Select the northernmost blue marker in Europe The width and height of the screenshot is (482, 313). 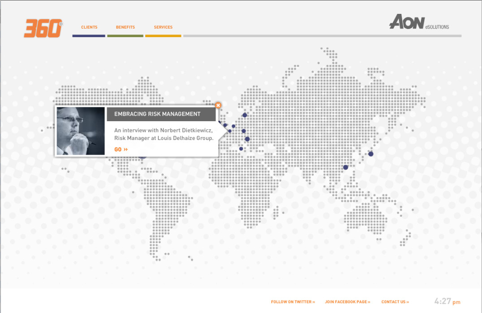pos(245,115)
